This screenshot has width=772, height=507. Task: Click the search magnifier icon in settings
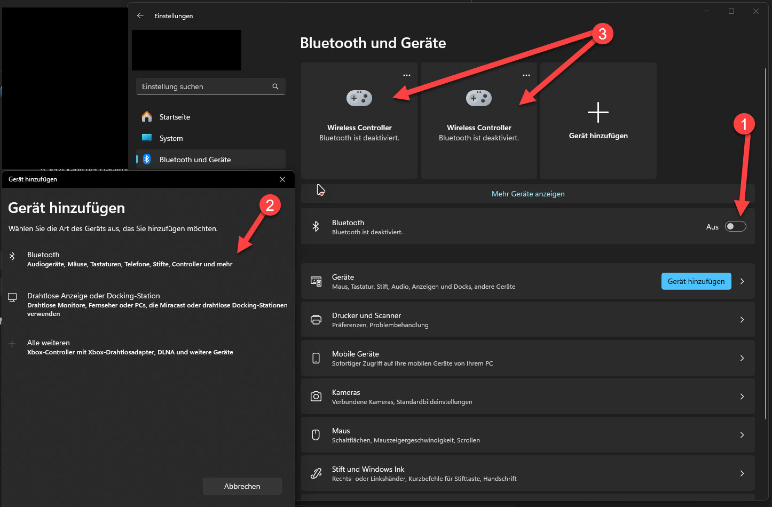click(275, 86)
